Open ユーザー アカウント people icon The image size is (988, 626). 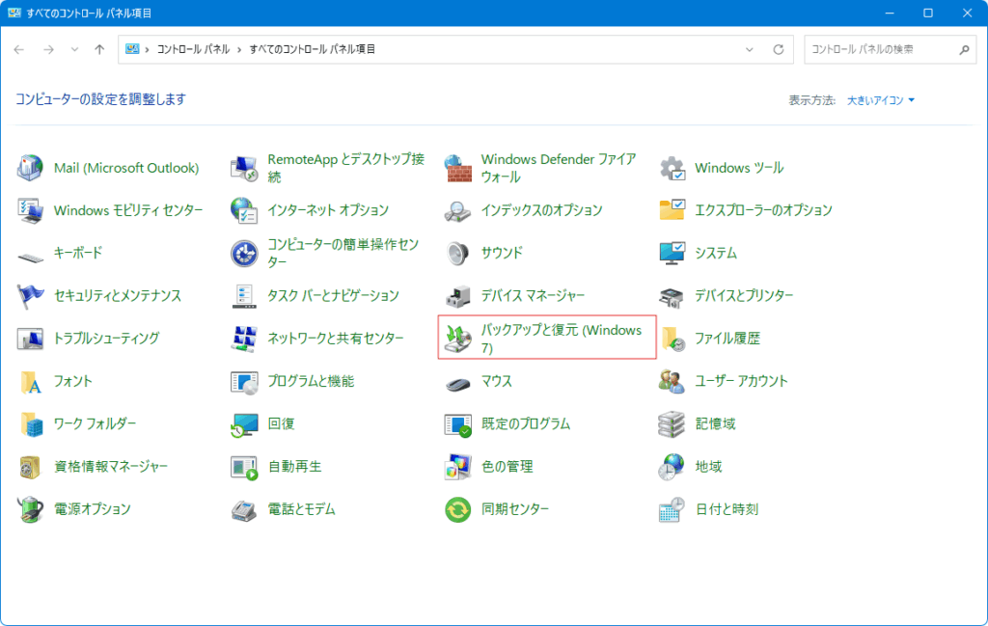[672, 381]
